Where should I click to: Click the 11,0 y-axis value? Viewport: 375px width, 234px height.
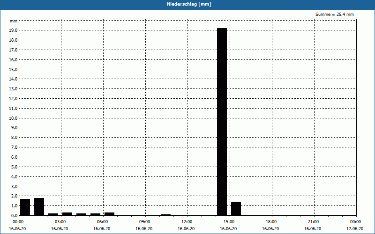tap(14, 109)
